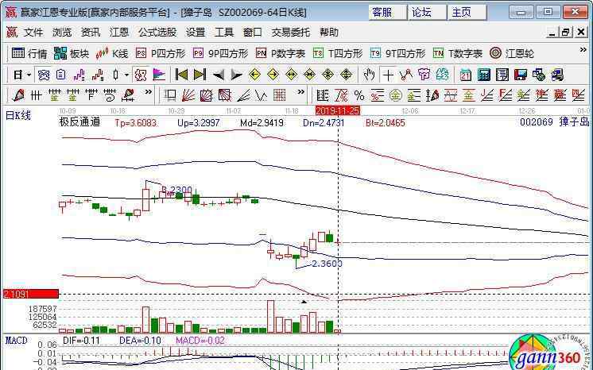Screen dimensions: 593x370
Task: Open the P四方形 tool
Action: pos(161,53)
